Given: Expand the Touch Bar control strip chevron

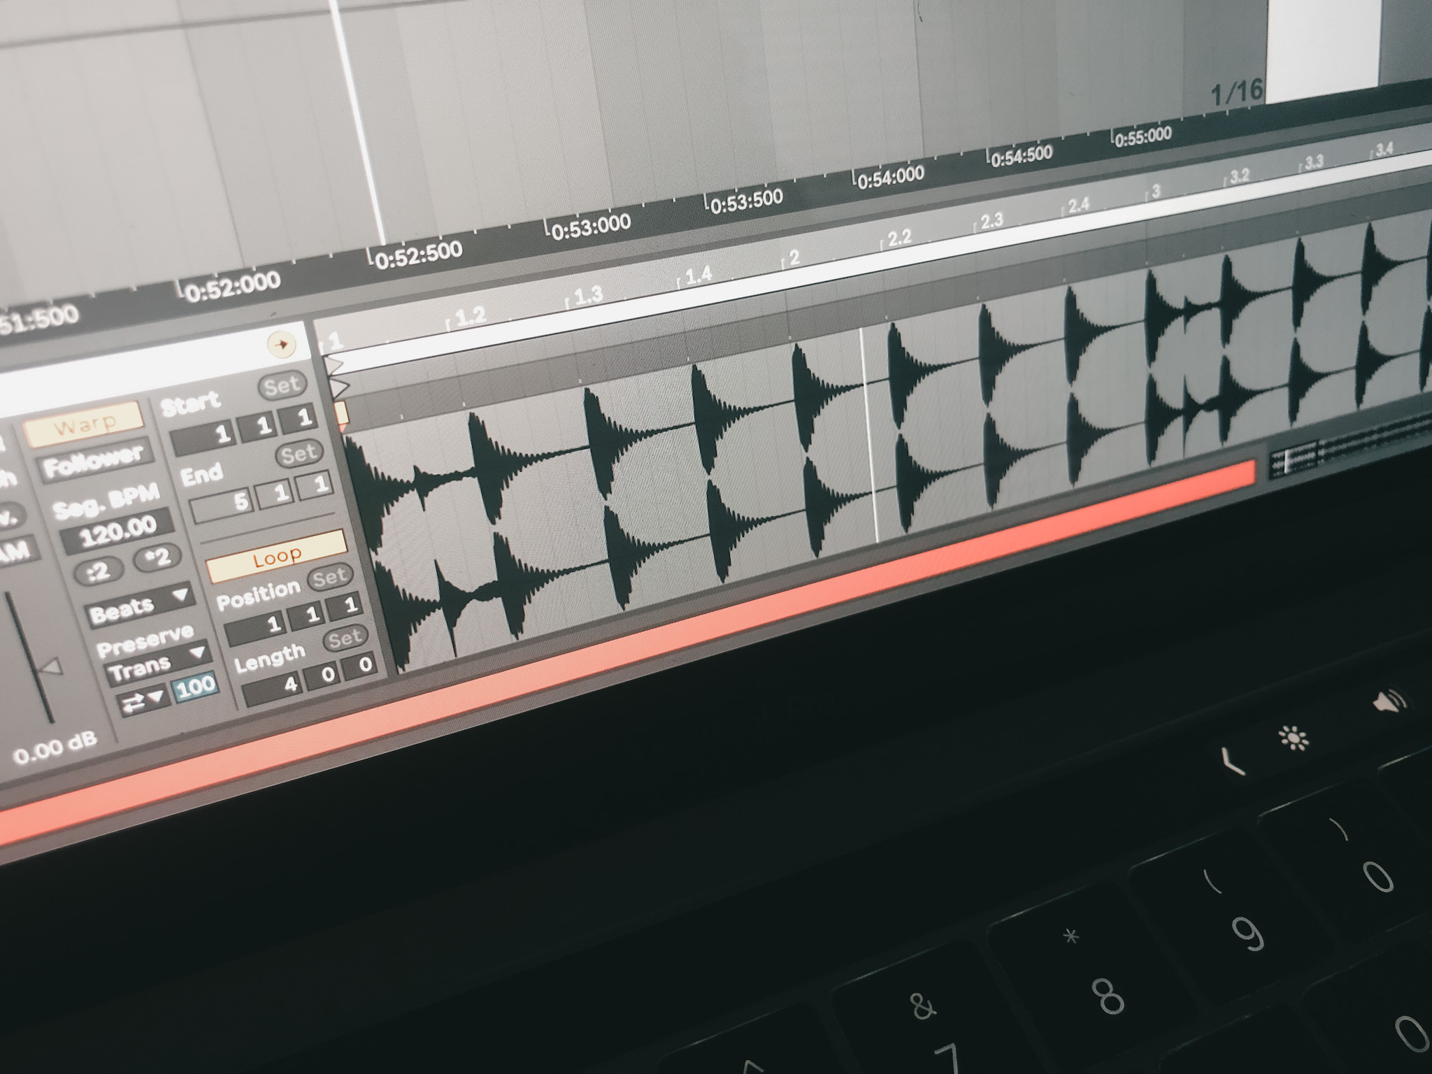Looking at the screenshot, I should pos(1232,761).
